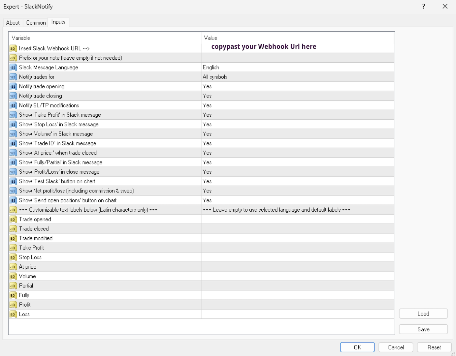
Task: Click the help question mark button
Action: pos(424,7)
